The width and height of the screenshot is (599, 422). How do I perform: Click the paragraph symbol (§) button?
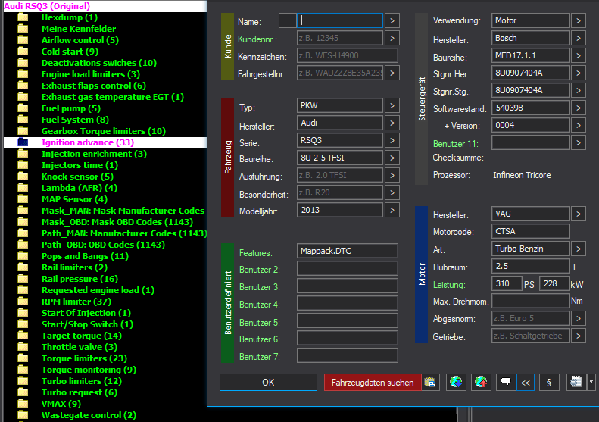point(549,383)
